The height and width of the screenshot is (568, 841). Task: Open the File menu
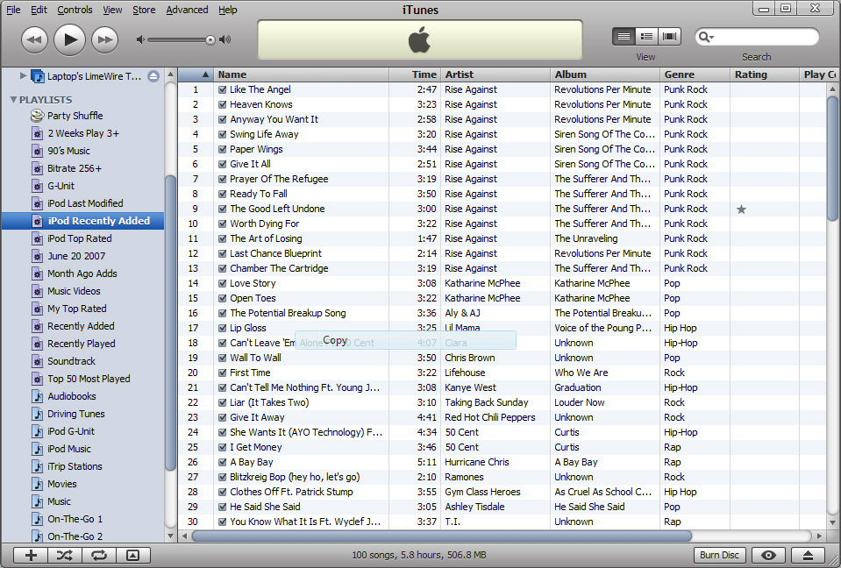point(13,10)
